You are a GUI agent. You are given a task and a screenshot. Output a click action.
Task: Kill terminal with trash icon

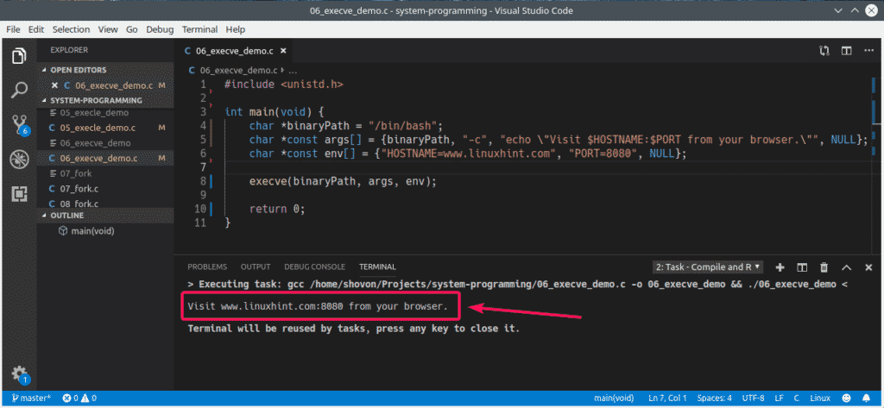click(x=824, y=267)
